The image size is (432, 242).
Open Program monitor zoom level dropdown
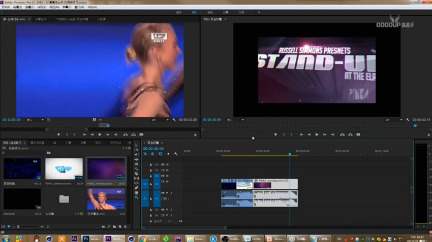pos(235,120)
